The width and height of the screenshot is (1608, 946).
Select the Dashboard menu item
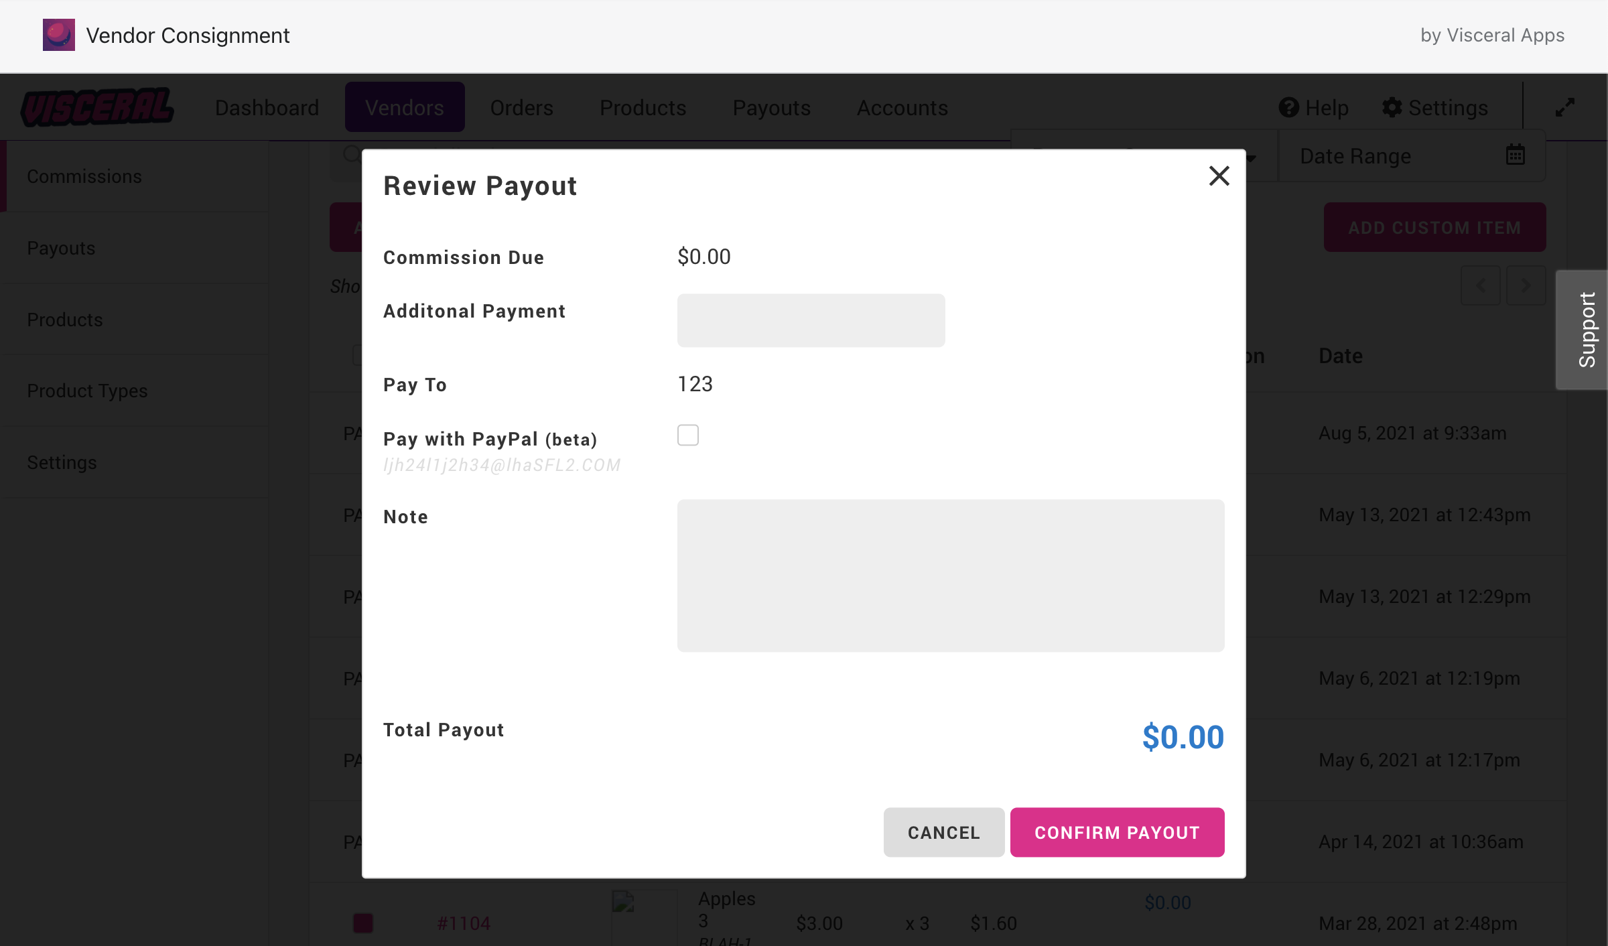coord(266,107)
